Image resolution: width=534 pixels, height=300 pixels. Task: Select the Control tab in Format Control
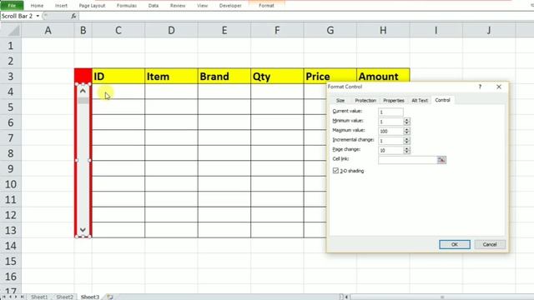(442, 100)
